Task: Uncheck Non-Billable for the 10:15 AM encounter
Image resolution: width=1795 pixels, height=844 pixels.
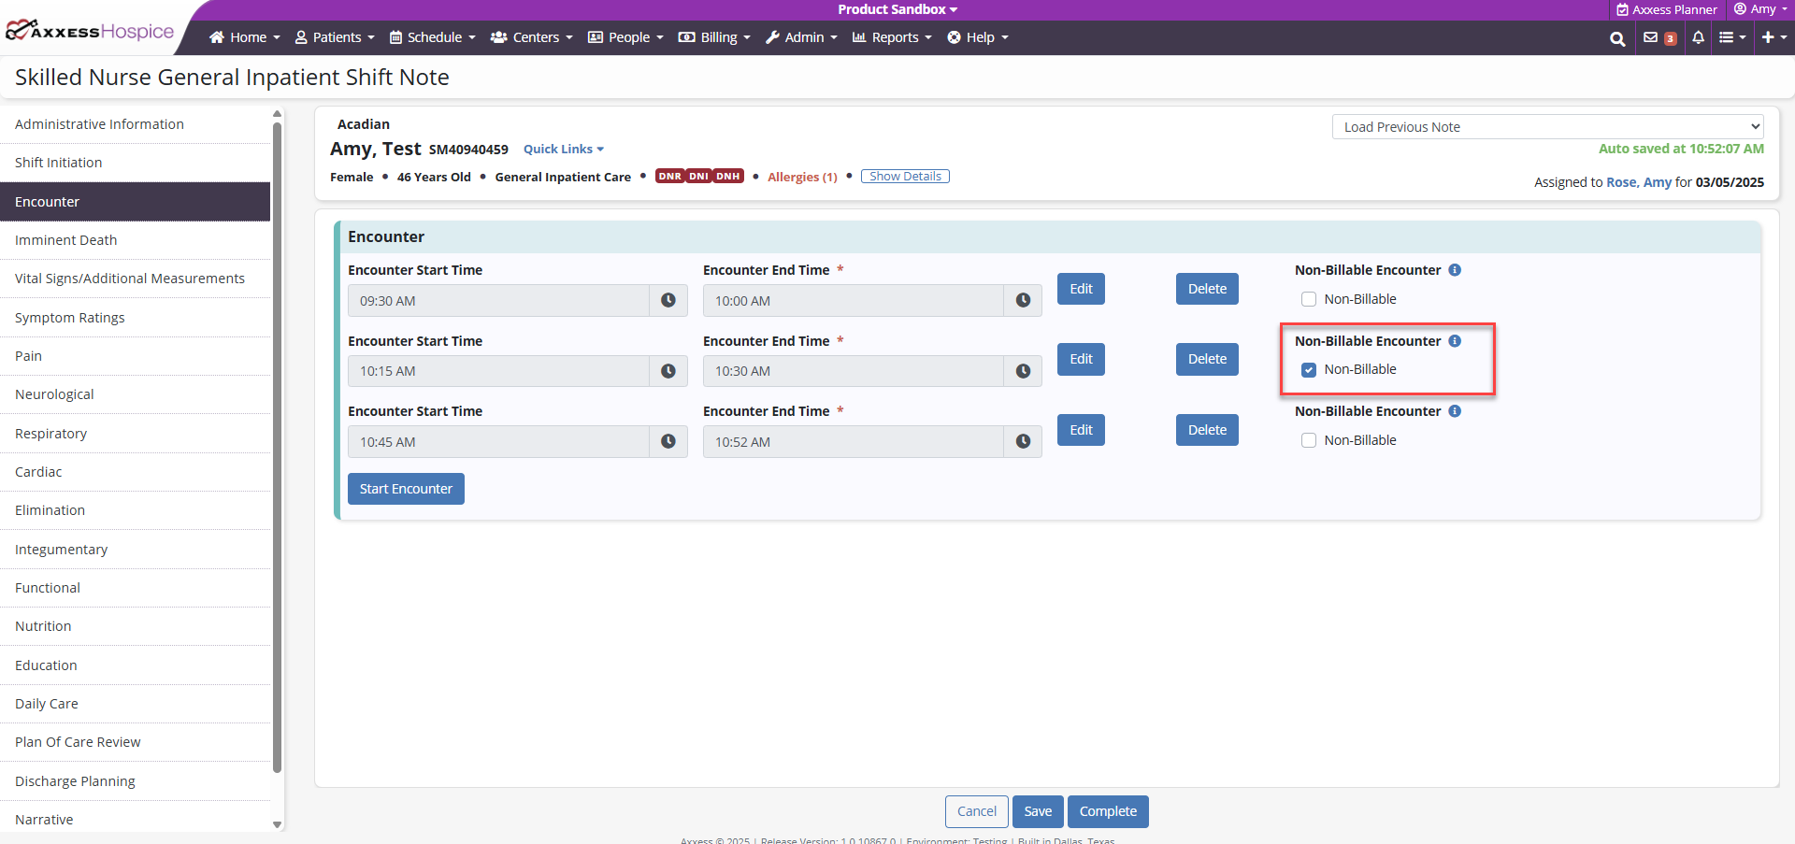Action: pos(1309,370)
